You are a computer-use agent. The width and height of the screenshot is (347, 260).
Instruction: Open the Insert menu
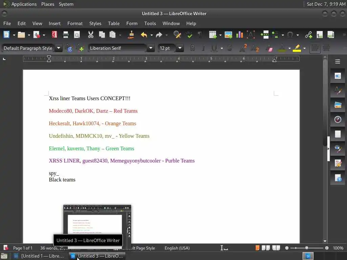pos(55,23)
